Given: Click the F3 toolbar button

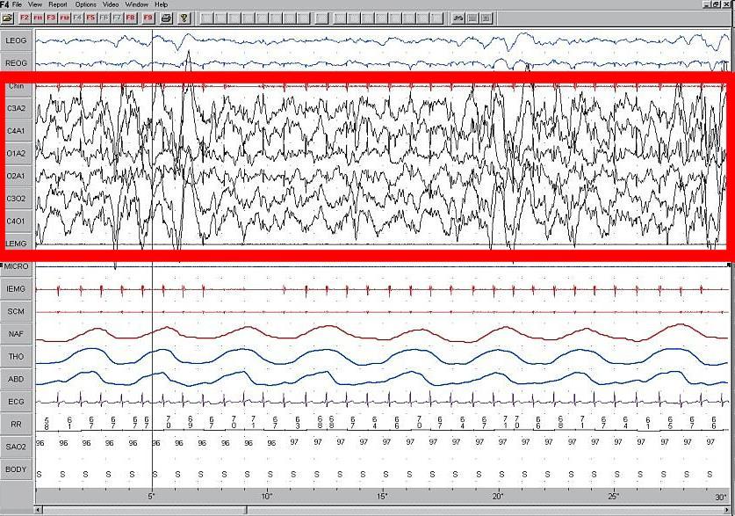Looking at the screenshot, I should [51, 18].
